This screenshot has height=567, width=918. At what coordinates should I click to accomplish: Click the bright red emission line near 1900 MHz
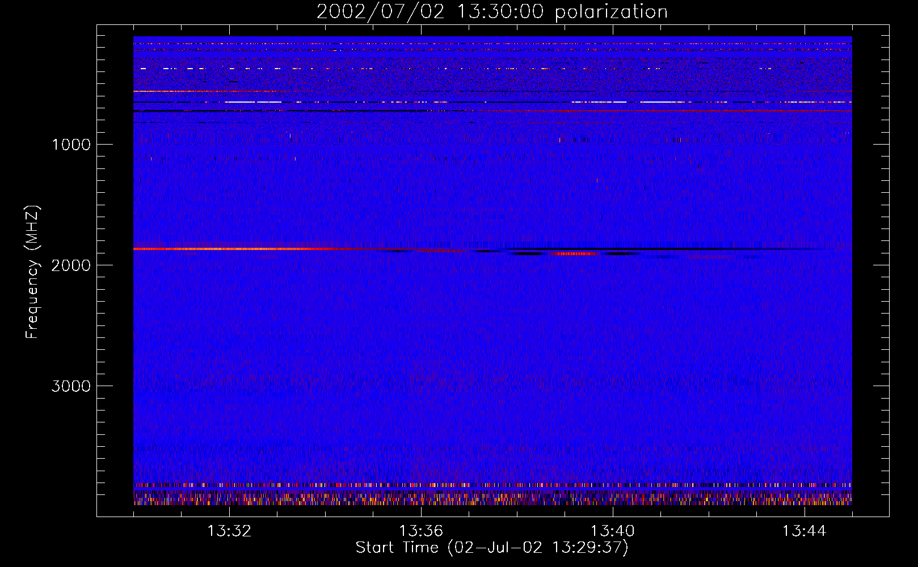(x=238, y=249)
